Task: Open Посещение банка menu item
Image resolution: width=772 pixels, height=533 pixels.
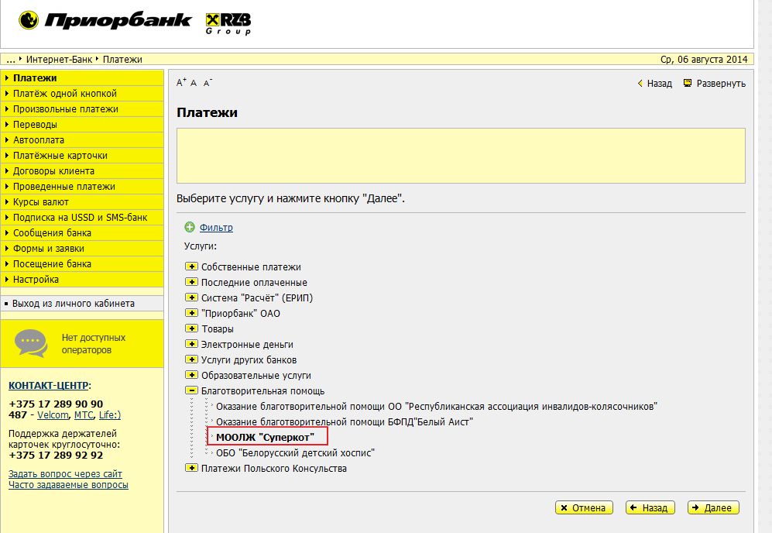Action: pyautogui.click(x=82, y=264)
